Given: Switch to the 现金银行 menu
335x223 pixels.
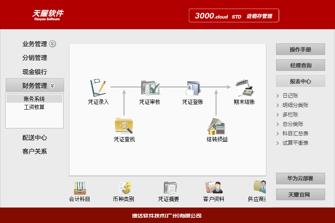Looking at the screenshot, I should click(x=34, y=72).
